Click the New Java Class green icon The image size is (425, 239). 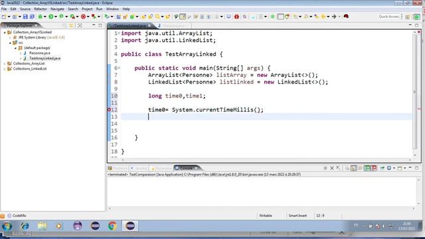tap(132, 17)
